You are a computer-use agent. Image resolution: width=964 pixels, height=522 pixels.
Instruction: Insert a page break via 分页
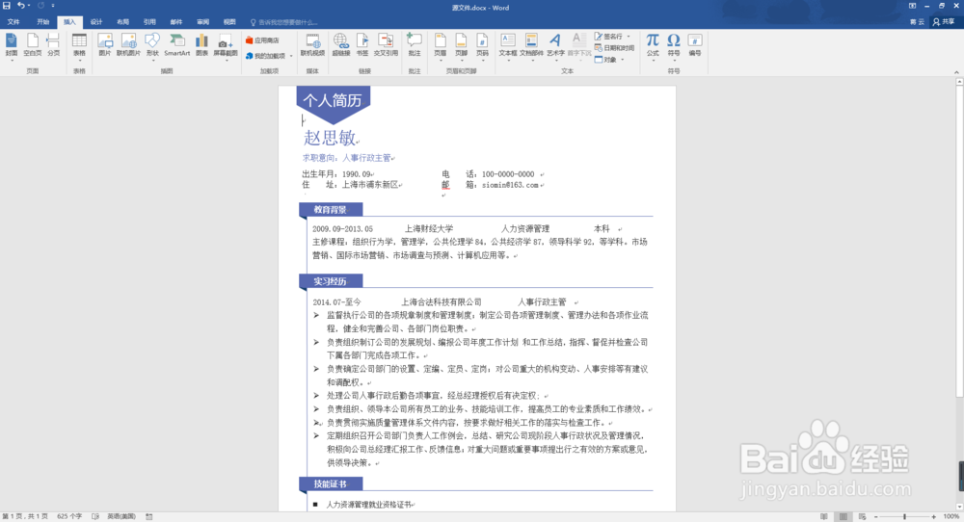tap(54, 45)
